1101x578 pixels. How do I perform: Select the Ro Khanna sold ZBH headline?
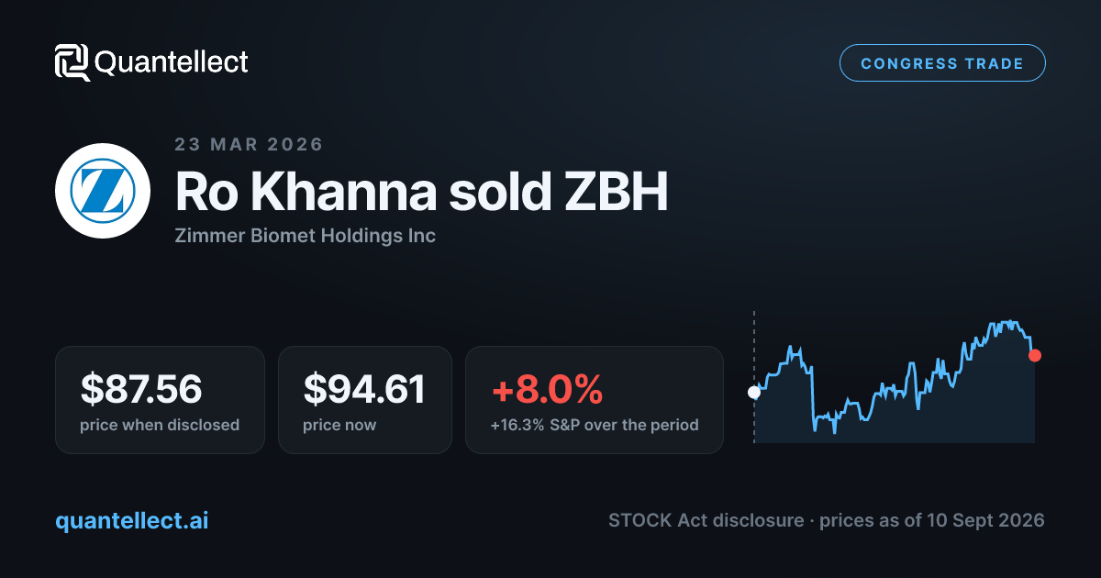point(421,191)
